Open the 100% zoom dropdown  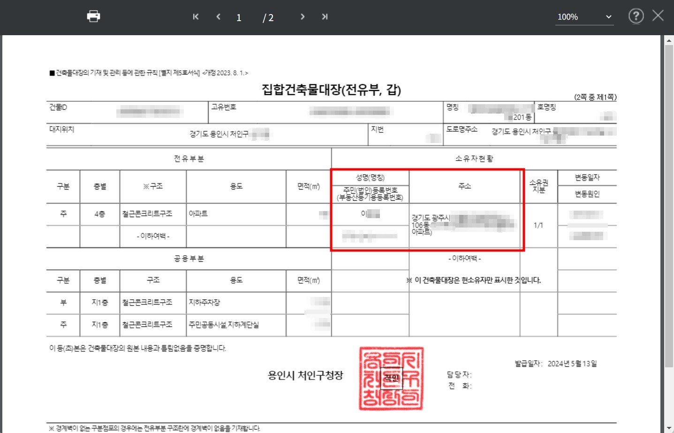pos(584,17)
